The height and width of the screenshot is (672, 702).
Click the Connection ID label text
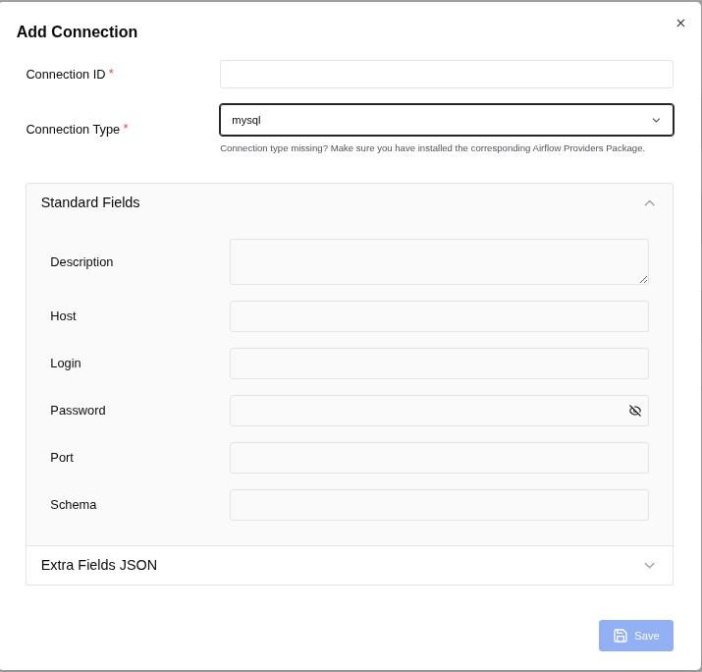tap(65, 75)
